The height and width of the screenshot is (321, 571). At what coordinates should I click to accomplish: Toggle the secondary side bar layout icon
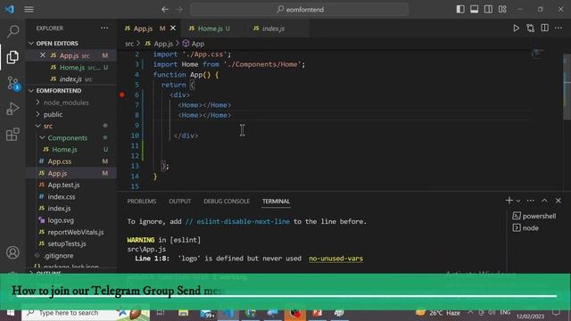[488, 9]
